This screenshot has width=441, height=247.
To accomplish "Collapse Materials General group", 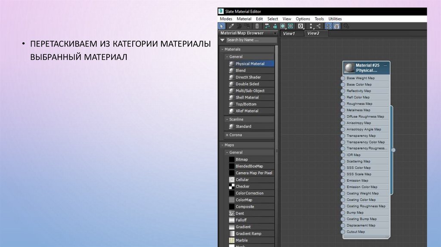I will pyautogui.click(x=227, y=56).
